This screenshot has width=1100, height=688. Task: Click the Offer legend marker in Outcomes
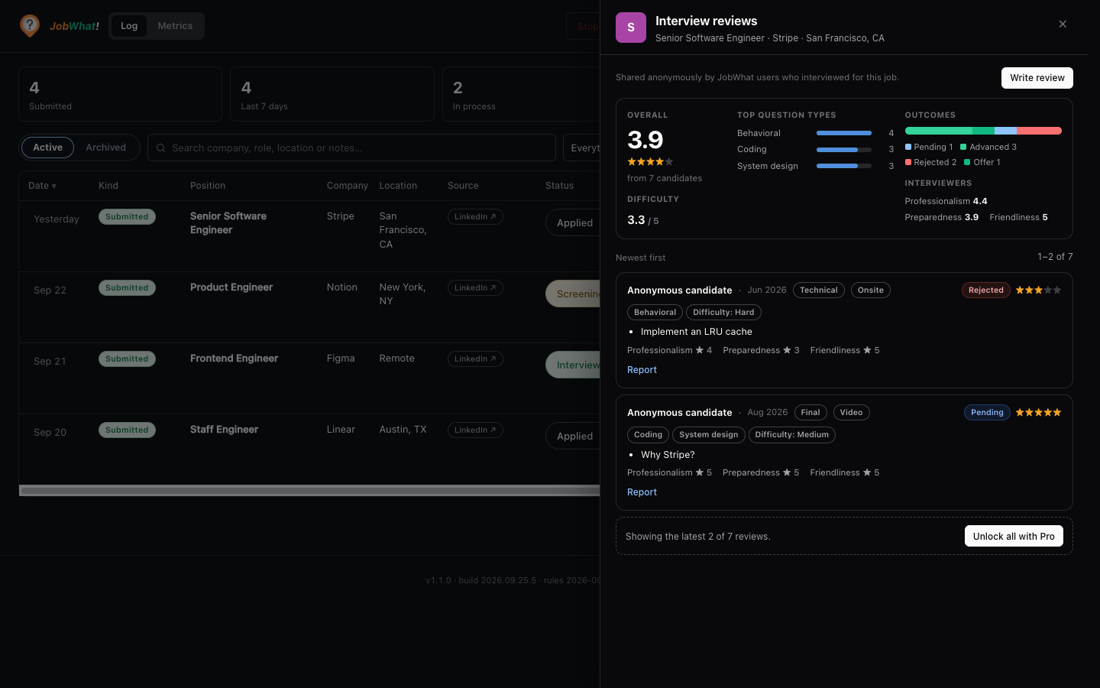967,162
